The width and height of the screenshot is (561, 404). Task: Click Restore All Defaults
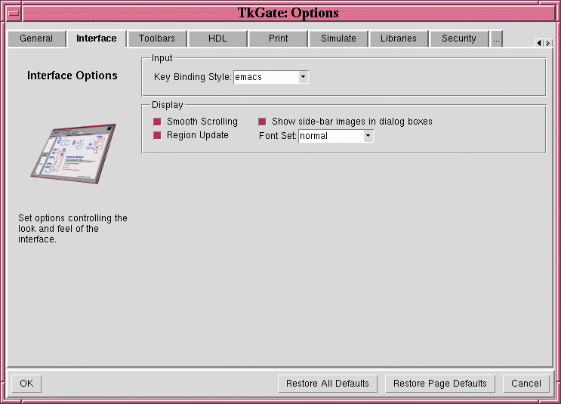click(327, 384)
